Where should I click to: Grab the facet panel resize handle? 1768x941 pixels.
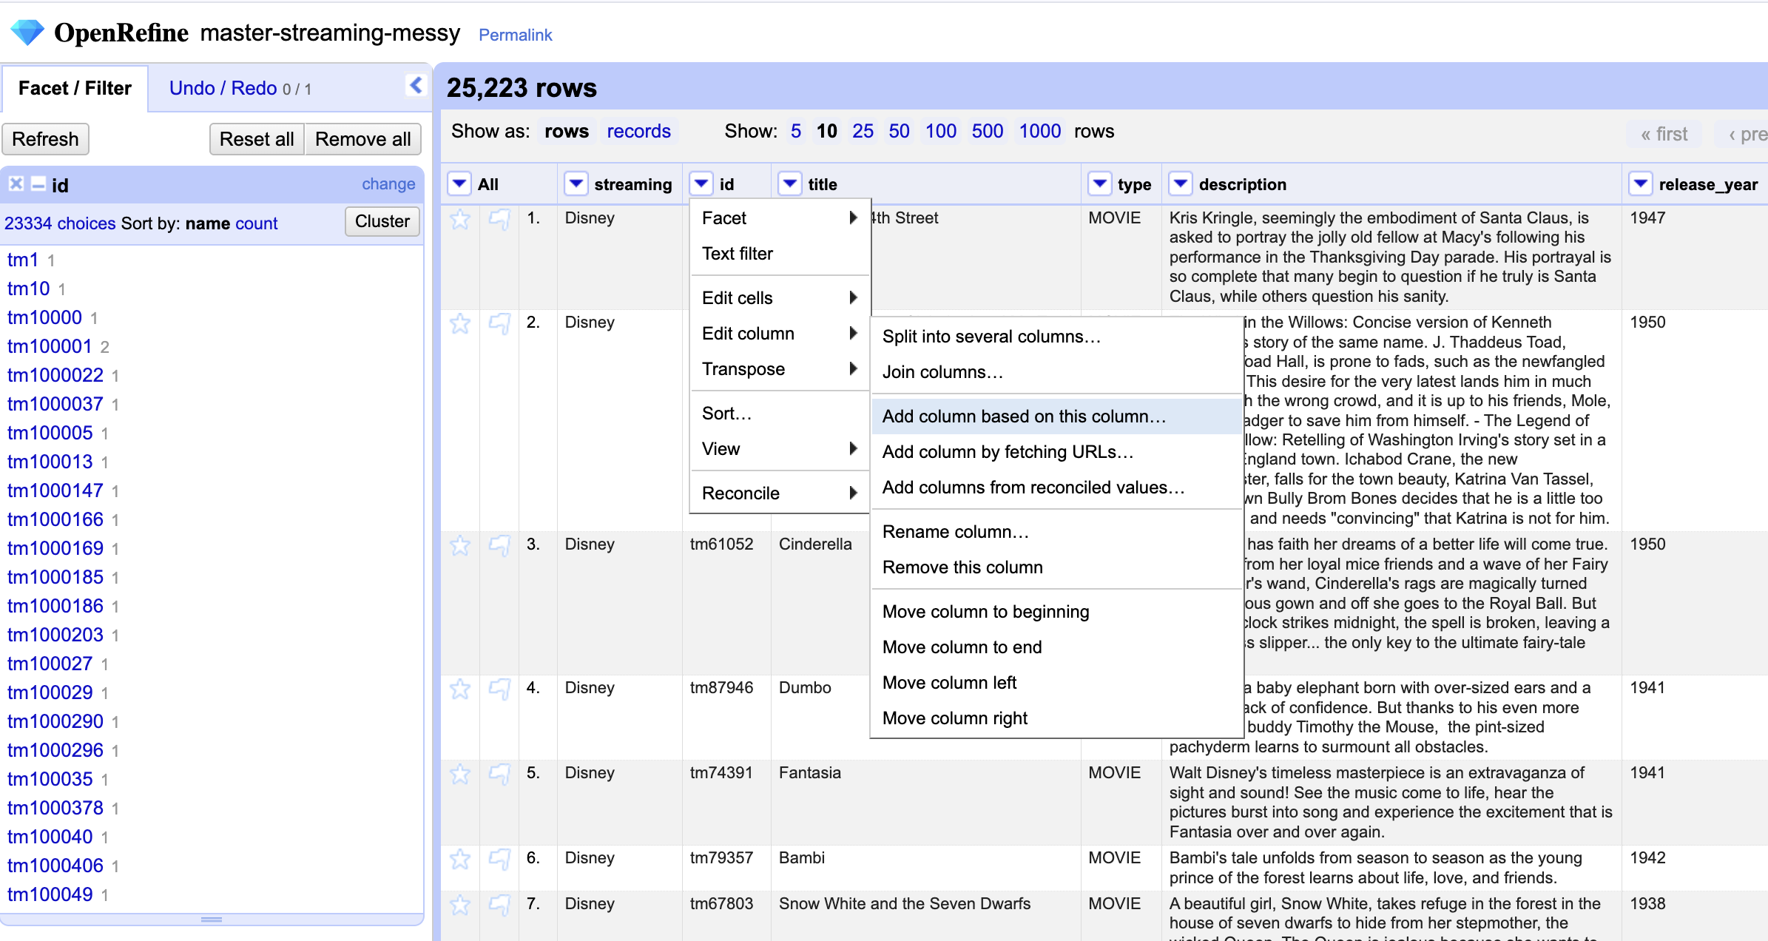tap(212, 920)
